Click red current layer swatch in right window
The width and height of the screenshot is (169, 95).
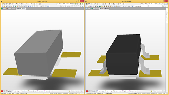click(x=87, y=91)
